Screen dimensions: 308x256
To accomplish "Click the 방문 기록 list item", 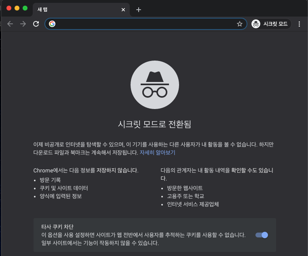I will point(50,180).
